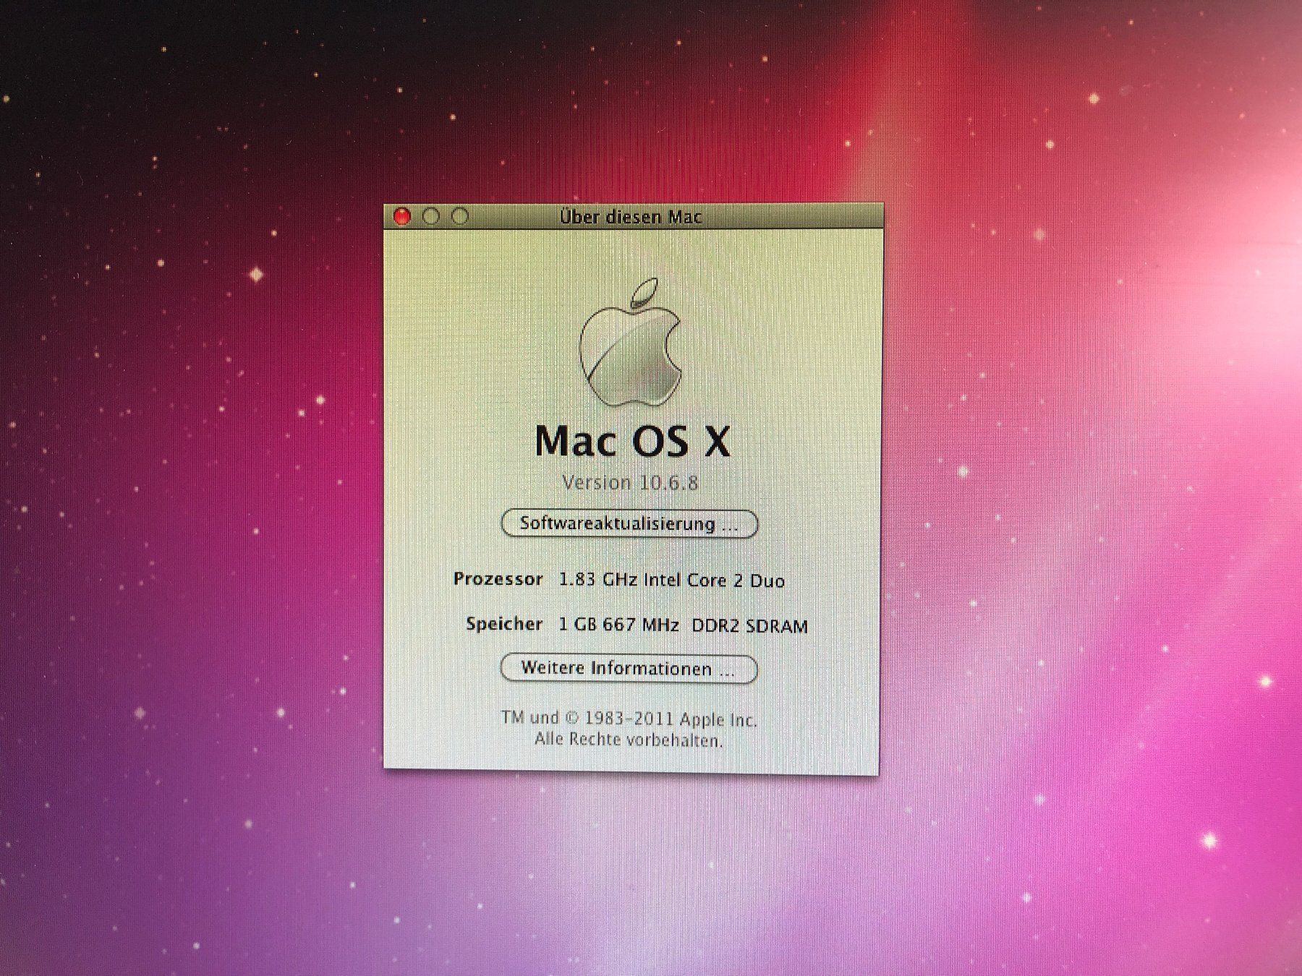Select the 1.83 GHz Intel Core 2 Duo text
The width and height of the screenshot is (1302, 976).
(672, 580)
